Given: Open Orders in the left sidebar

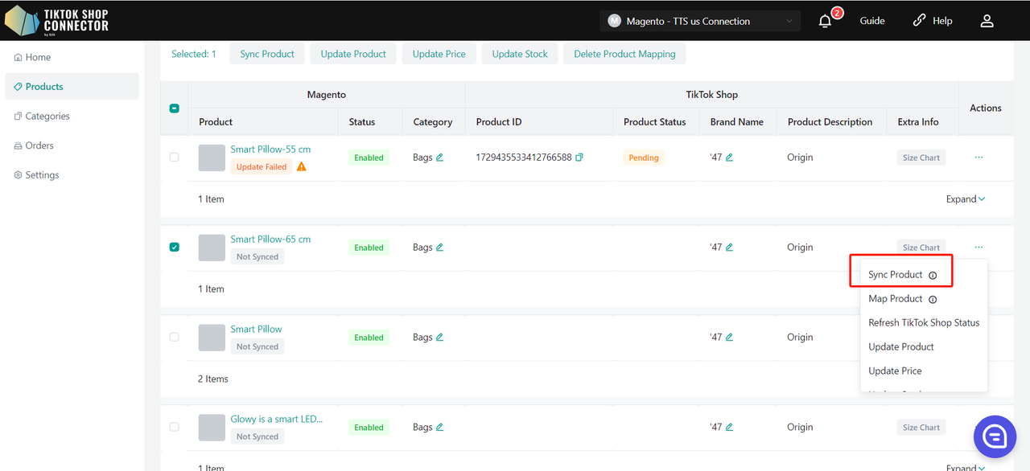Looking at the screenshot, I should point(39,145).
